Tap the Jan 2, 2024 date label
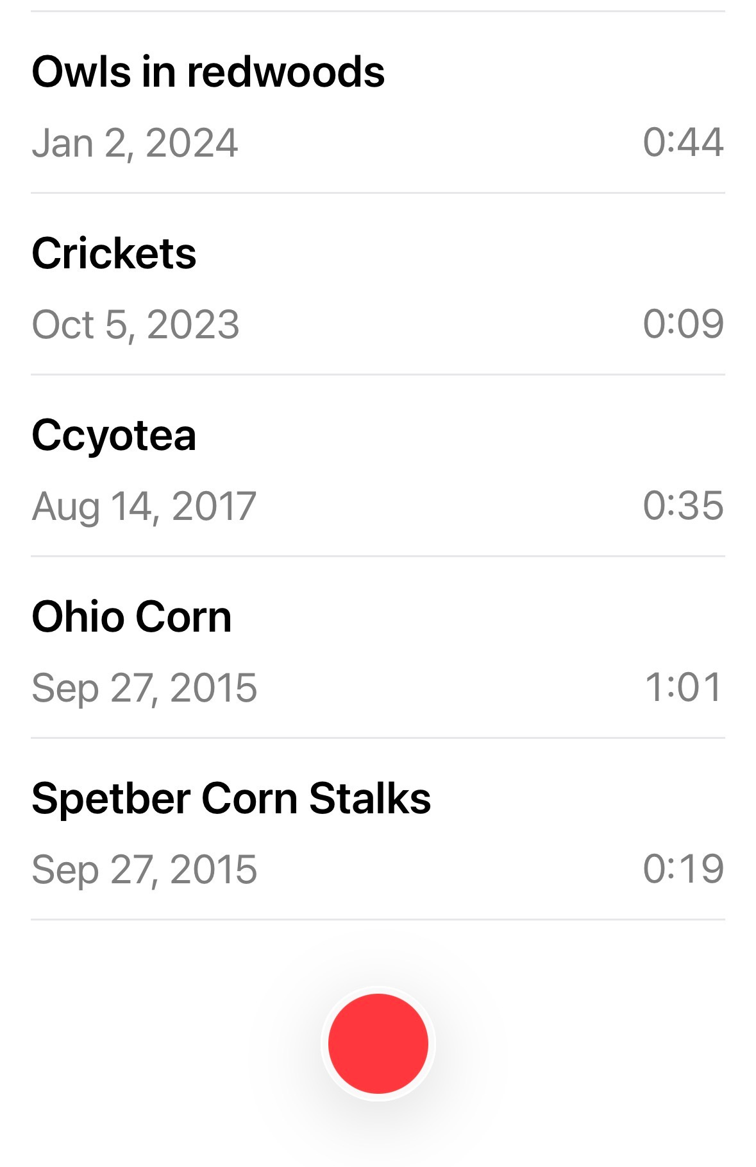This screenshot has width=756, height=1167. coord(135,143)
